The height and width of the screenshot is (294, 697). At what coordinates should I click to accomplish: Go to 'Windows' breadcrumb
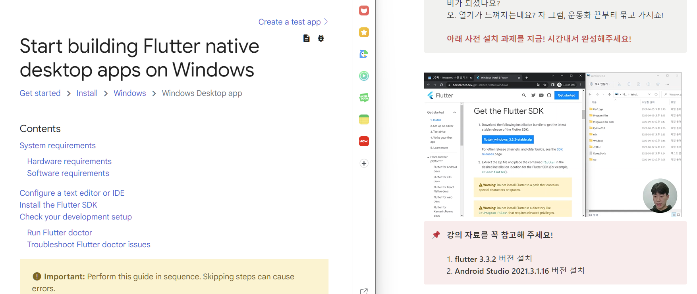pos(130,93)
